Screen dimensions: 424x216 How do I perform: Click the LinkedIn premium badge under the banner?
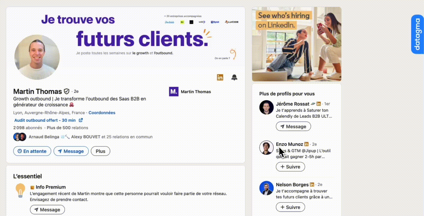220,77
